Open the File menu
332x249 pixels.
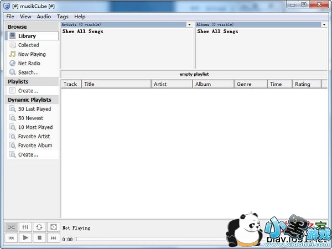point(10,17)
